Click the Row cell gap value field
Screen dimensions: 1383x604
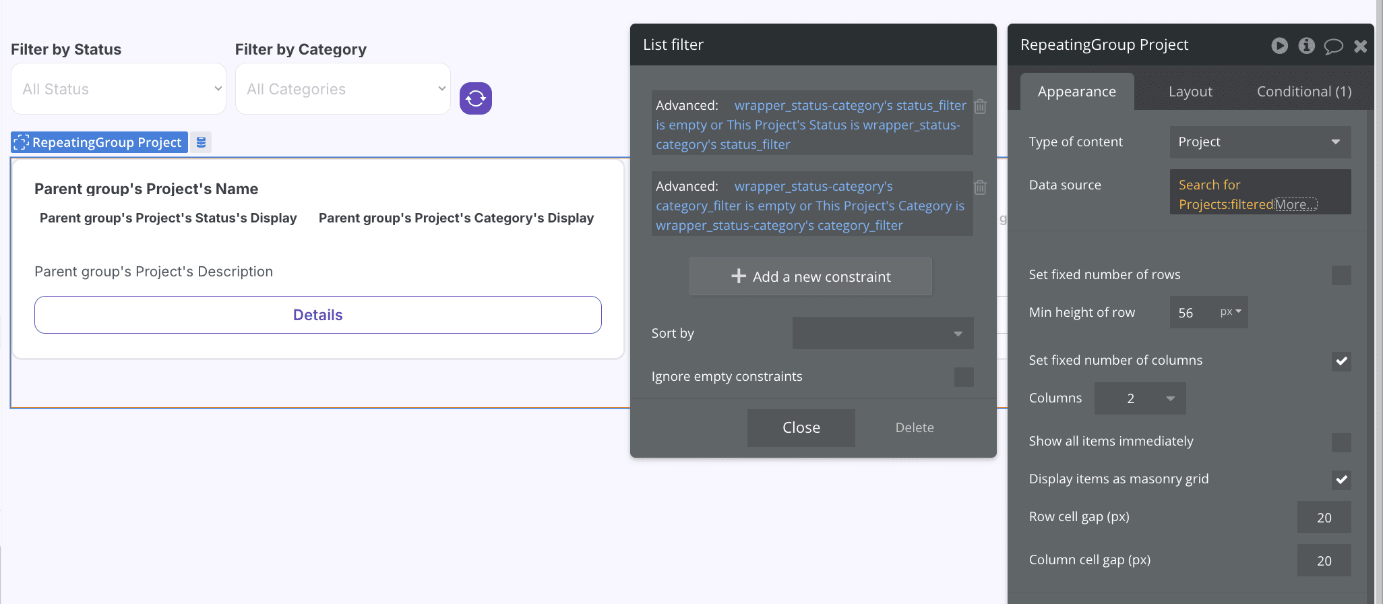tap(1324, 518)
